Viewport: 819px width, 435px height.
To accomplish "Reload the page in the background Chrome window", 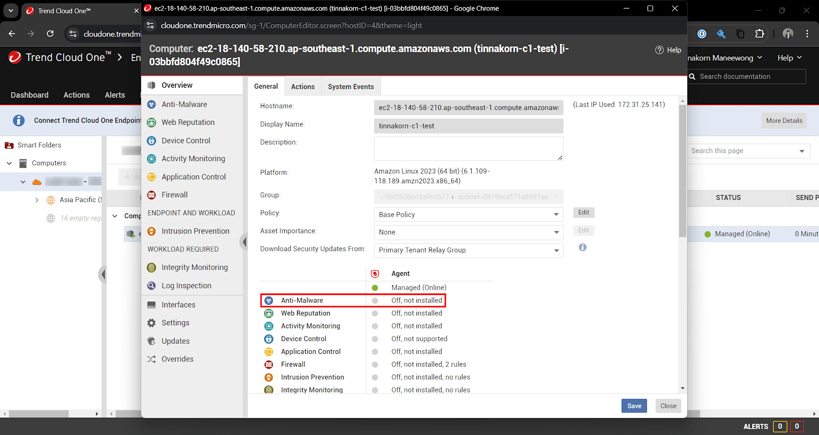I will 50,34.
